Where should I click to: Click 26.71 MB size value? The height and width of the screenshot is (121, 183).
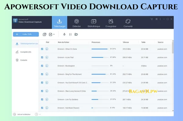coord(145,57)
